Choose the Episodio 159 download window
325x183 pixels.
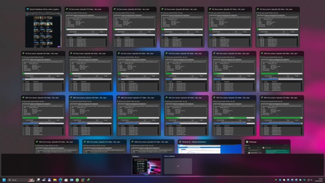tap(43, 116)
